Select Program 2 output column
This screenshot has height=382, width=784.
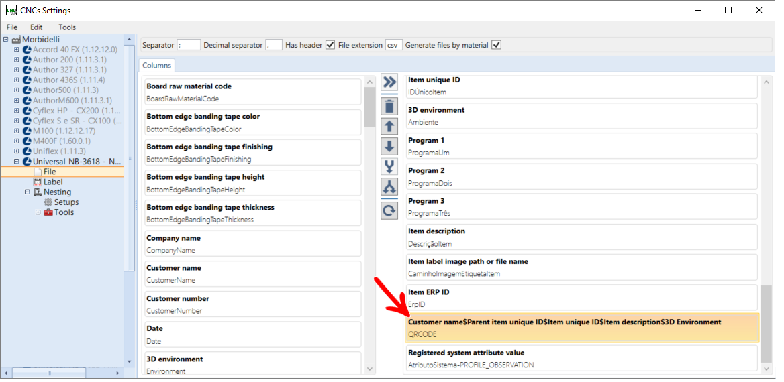tap(582, 176)
